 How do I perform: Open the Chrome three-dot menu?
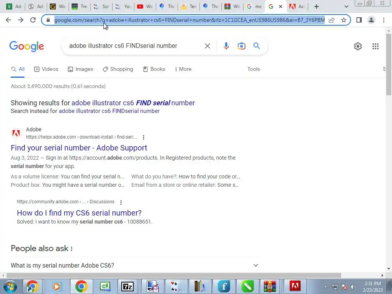pos(384,20)
